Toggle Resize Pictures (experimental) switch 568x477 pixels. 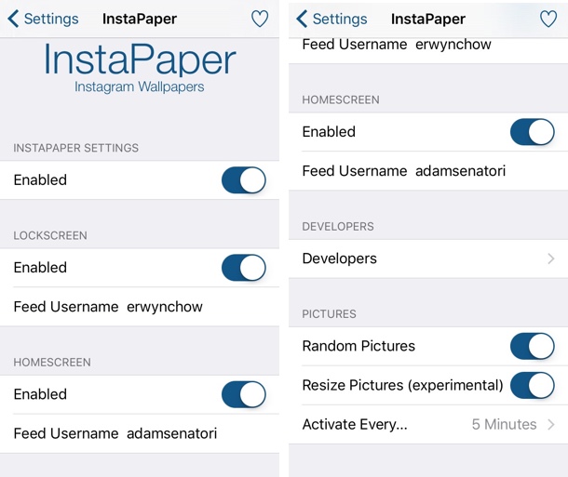pyautogui.click(x=532, y=385)
